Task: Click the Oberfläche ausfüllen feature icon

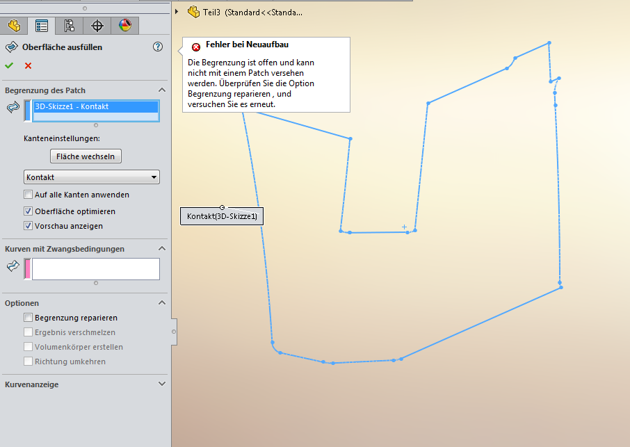Action: click(x=11, y=47)
